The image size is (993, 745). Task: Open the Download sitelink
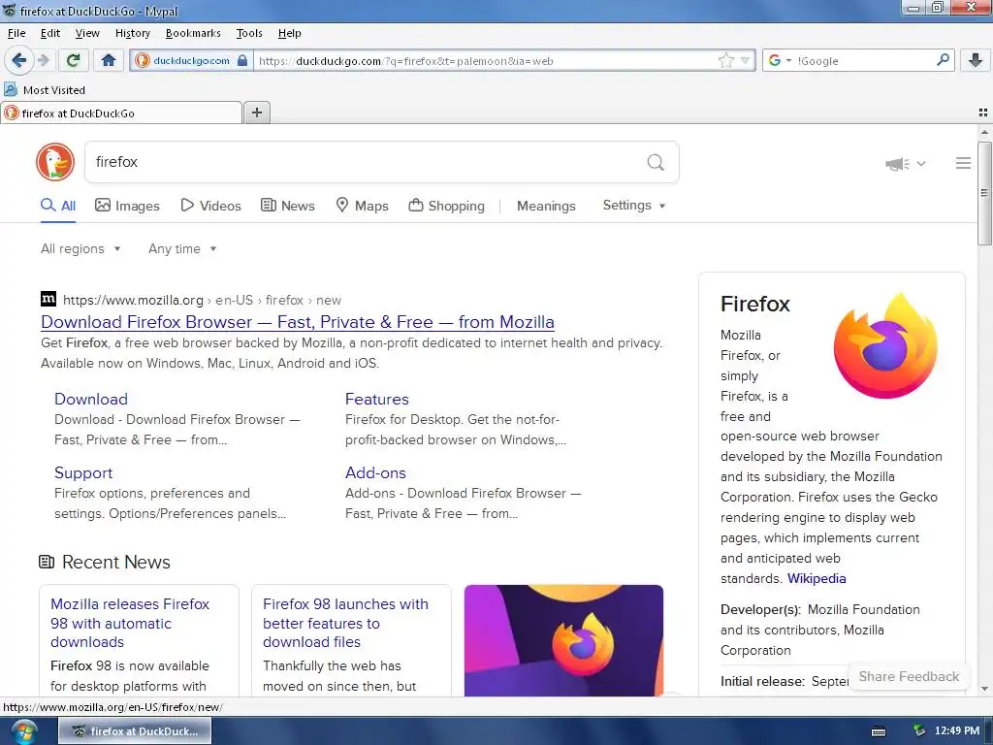91,399
